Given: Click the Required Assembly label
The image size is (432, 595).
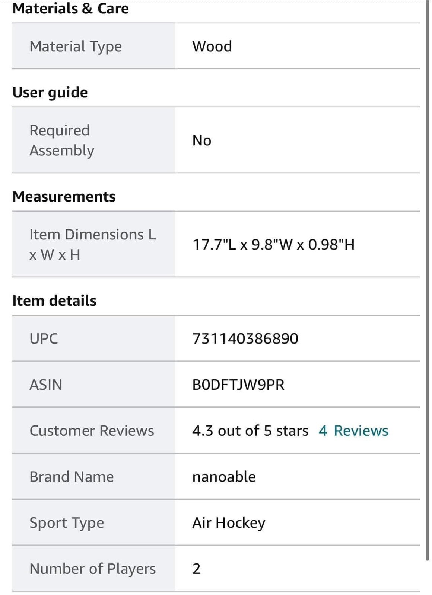Looking at the screenshot, I should (x=62, y=140).
